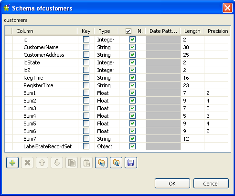This screenshot has width=235, height=196.
Task: Confirm schema with OK button
Action: tap(172, 184)
